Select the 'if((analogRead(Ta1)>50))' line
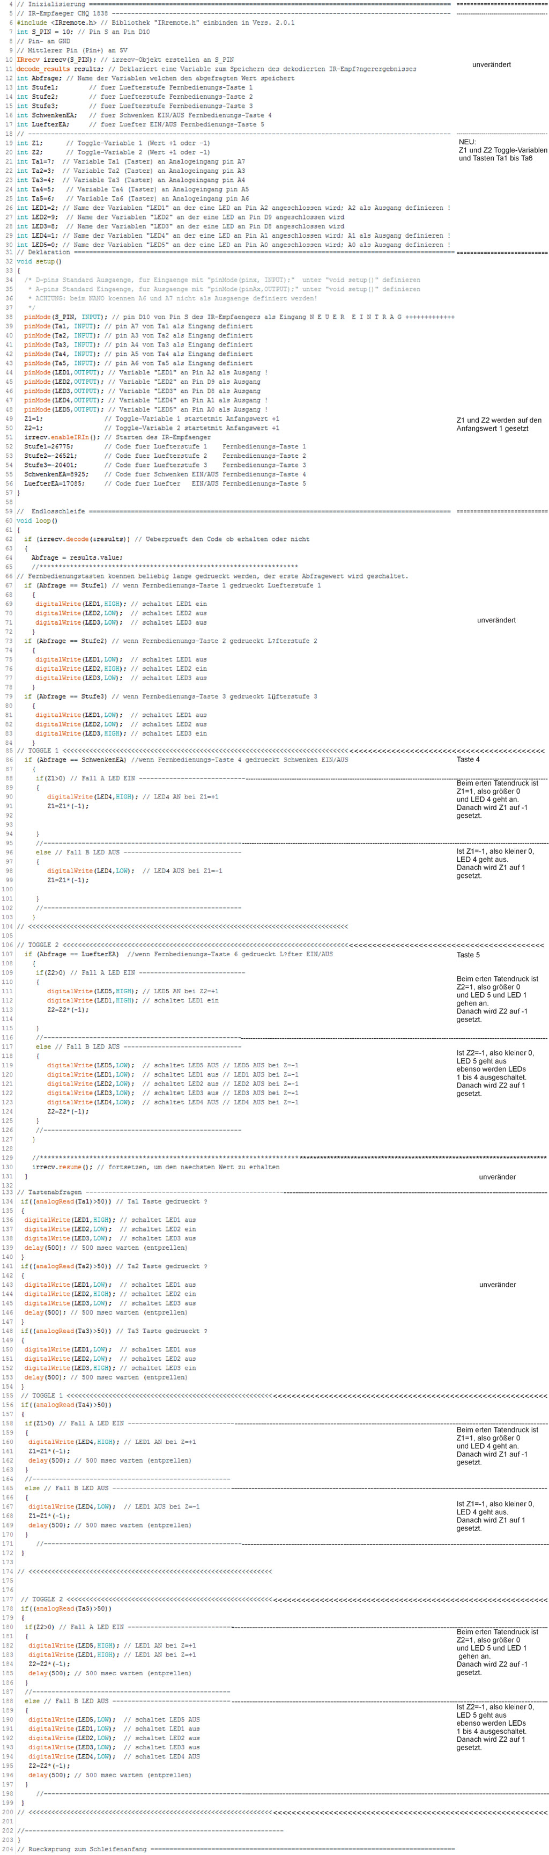This screenshot has height=1855, width=549. 67,1202
